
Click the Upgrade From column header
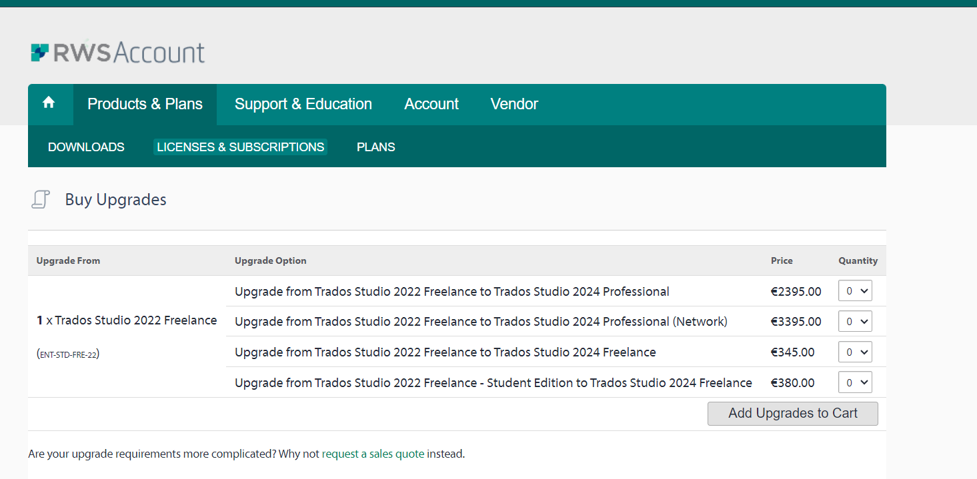pyautogui.click(x=68, y=260)
